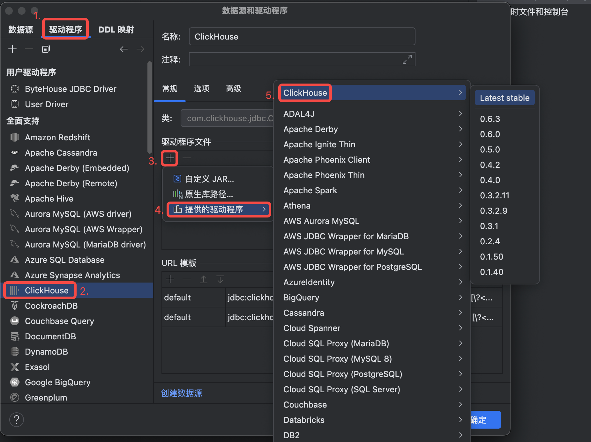Choose 原生库路径... from the popup menu
The width and height of the screenshot is (591, 442).
point(218,194)
